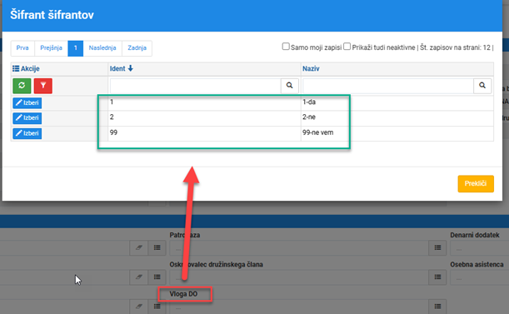This screenshot has width=509, height=314.
Task: Open list icon for Vloga DO field
Action: [x=437, y=307]
